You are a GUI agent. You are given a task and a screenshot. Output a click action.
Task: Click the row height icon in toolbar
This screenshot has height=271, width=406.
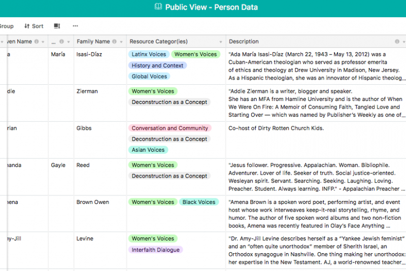tap(57, 26)
